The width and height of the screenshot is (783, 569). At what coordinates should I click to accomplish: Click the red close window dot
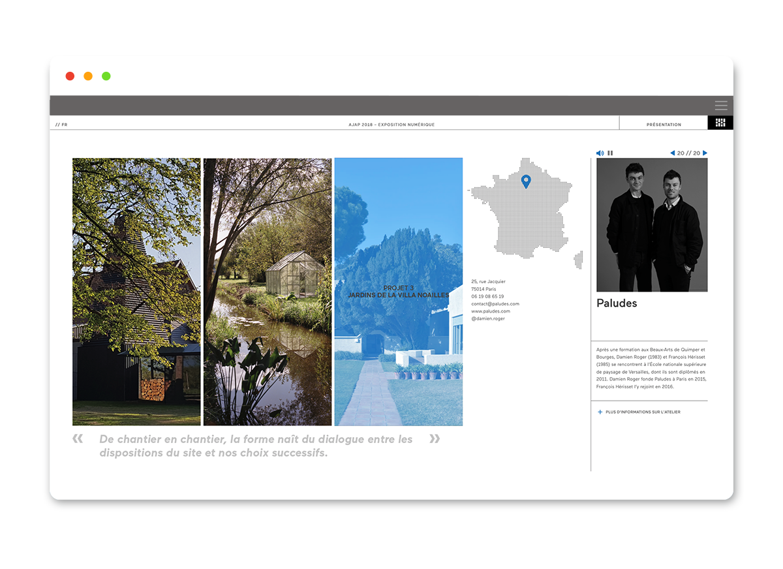coord(70,76)
